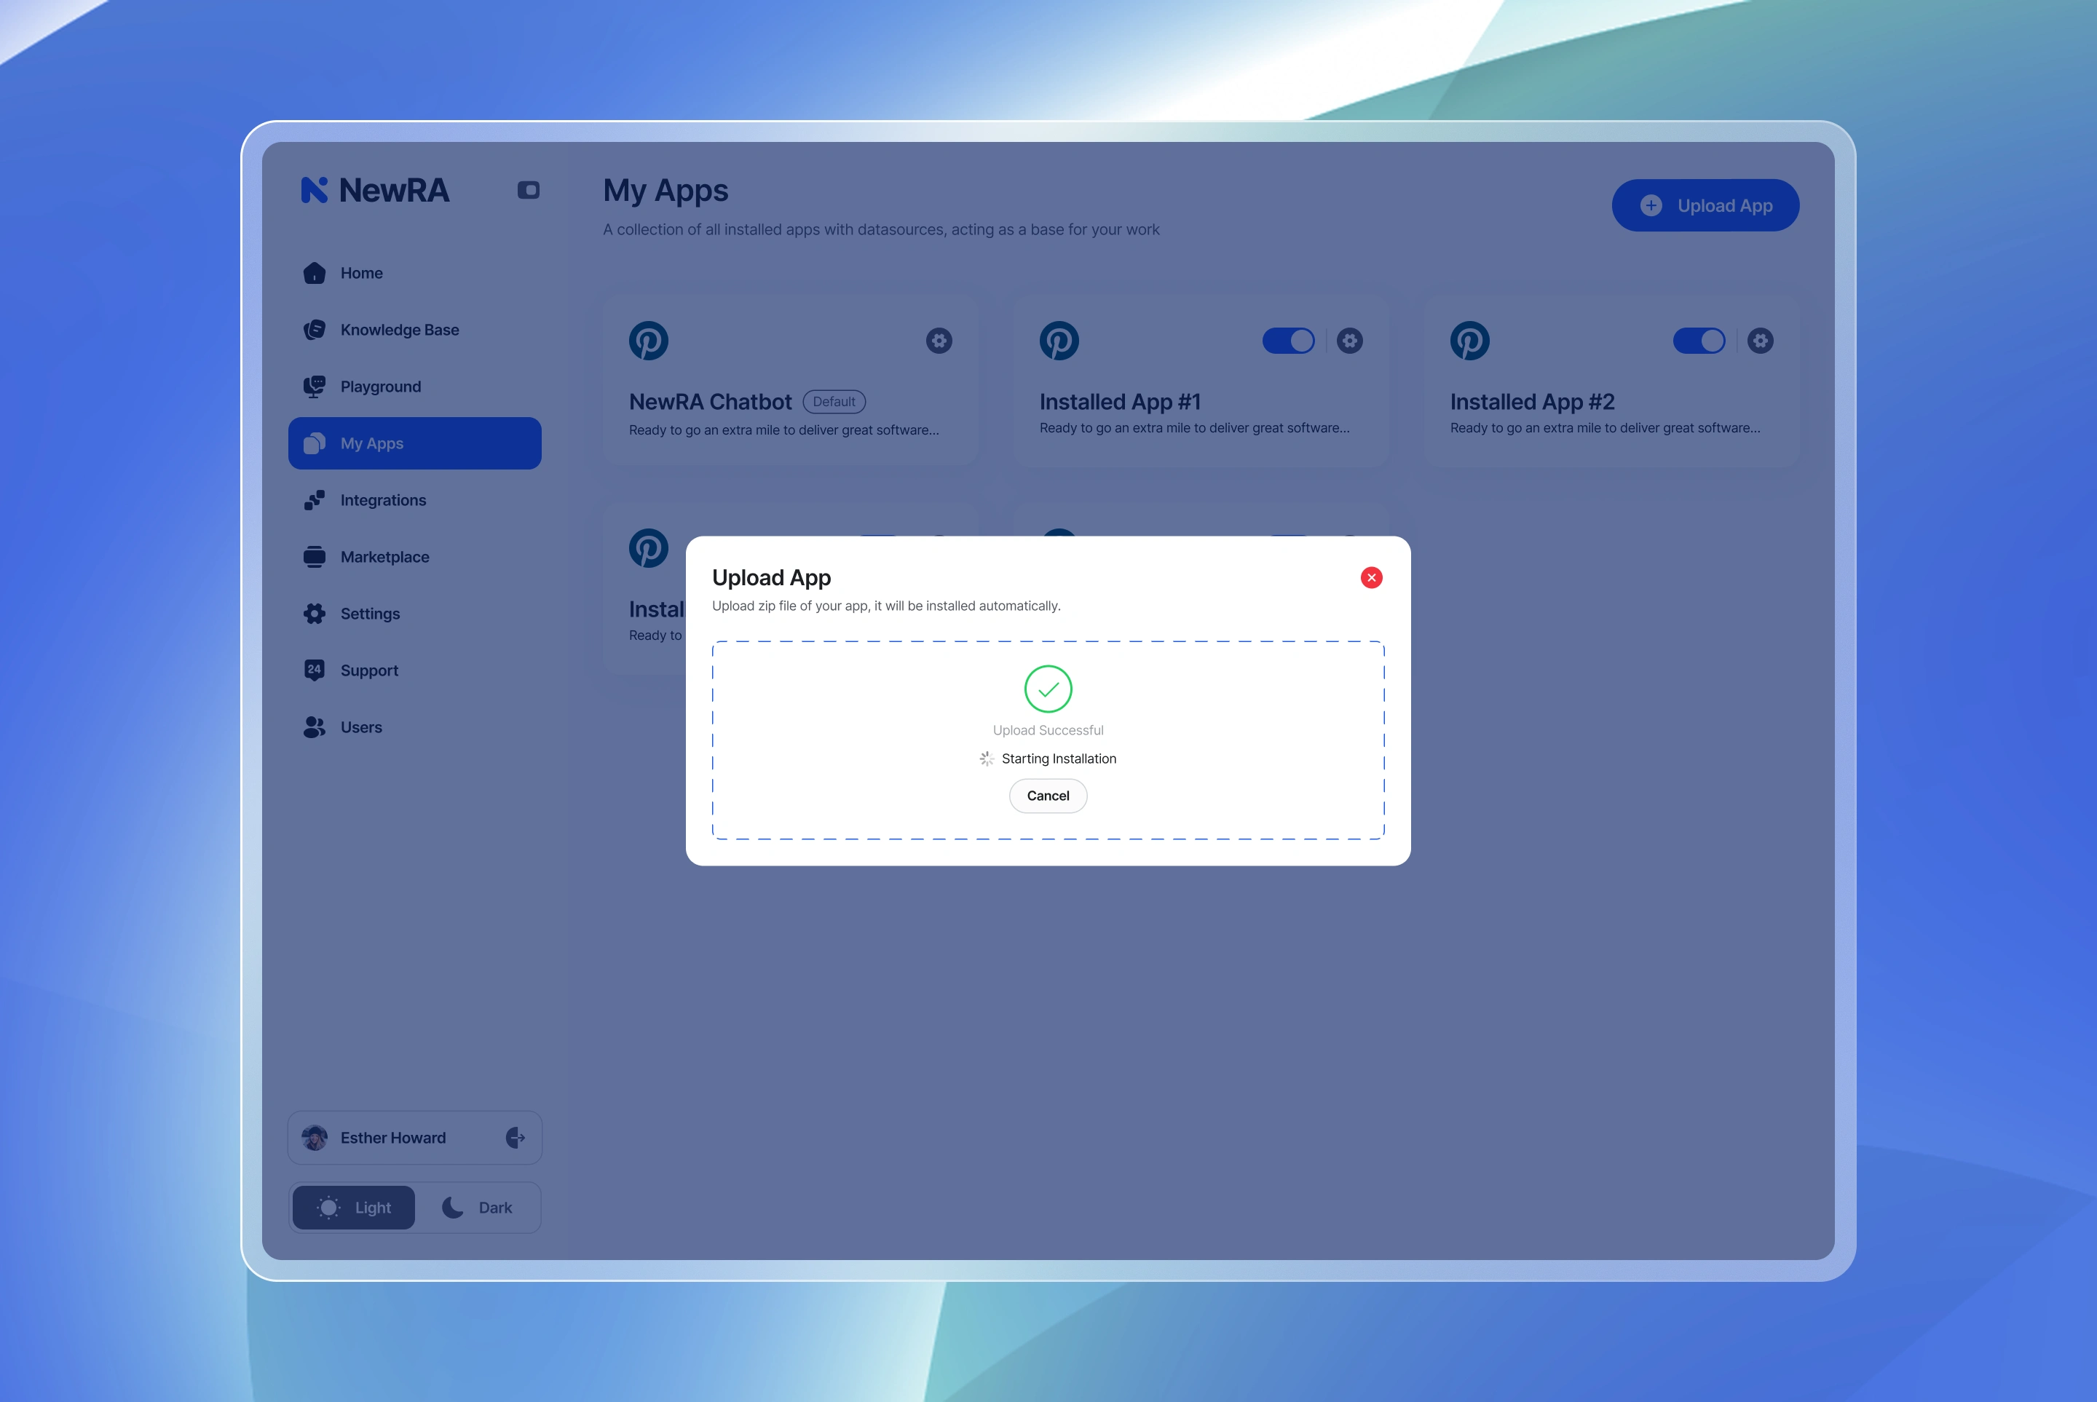Click the Installed App #2 title
This screenshot has width=2097, height=1402.
tap(1532, 403)
